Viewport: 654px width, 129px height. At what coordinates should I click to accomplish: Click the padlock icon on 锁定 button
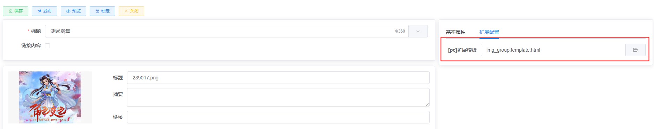[97, 11]
